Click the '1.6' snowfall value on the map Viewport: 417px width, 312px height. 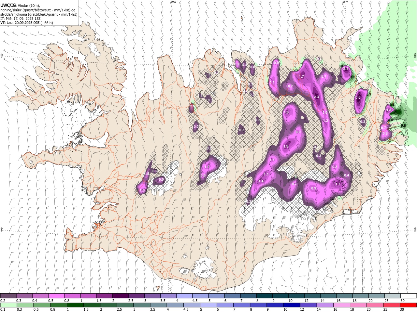(x=286, y=112)
